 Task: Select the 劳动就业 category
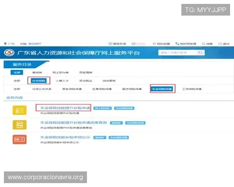[x=86, y=81]
